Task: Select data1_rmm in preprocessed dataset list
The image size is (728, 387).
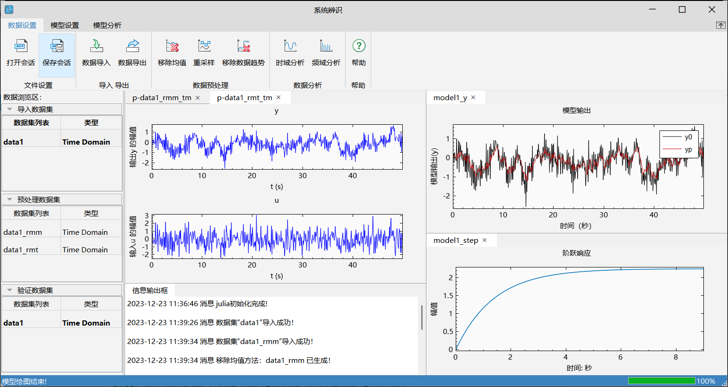Action: coord(23,232)
